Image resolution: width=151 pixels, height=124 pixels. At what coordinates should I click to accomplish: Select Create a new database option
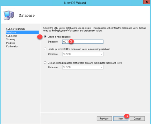[x=45, y=37]
